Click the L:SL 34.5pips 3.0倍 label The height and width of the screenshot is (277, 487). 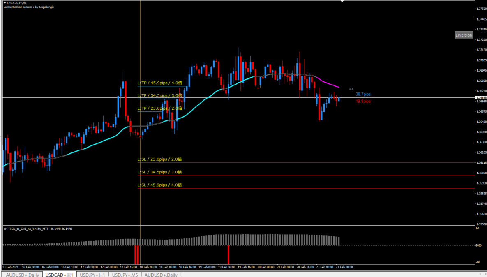tap(159, 172)
